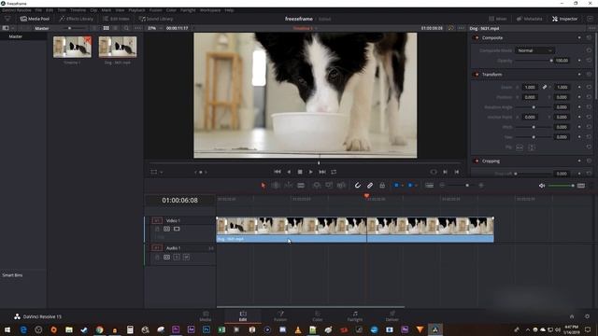The image size is (598, 336).
Task: Open the Timeline menu
Action: [x=78, y=10]
